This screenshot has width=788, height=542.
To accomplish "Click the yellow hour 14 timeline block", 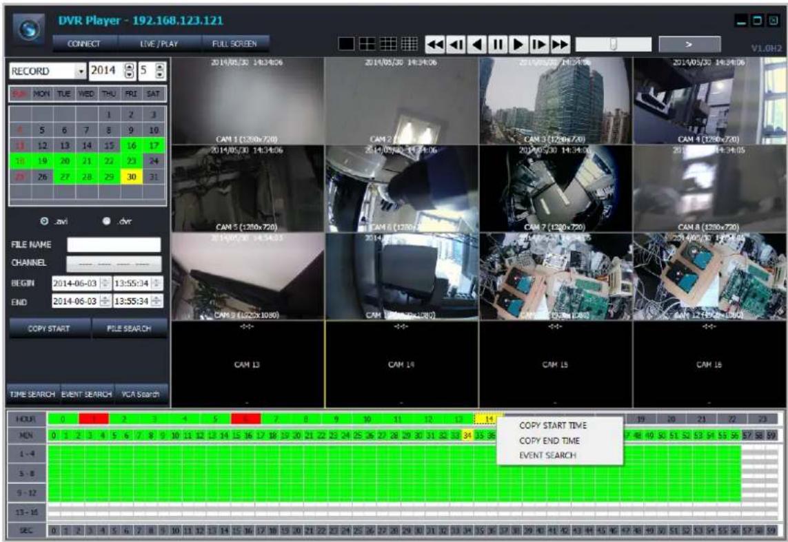I will coord(489,419).
